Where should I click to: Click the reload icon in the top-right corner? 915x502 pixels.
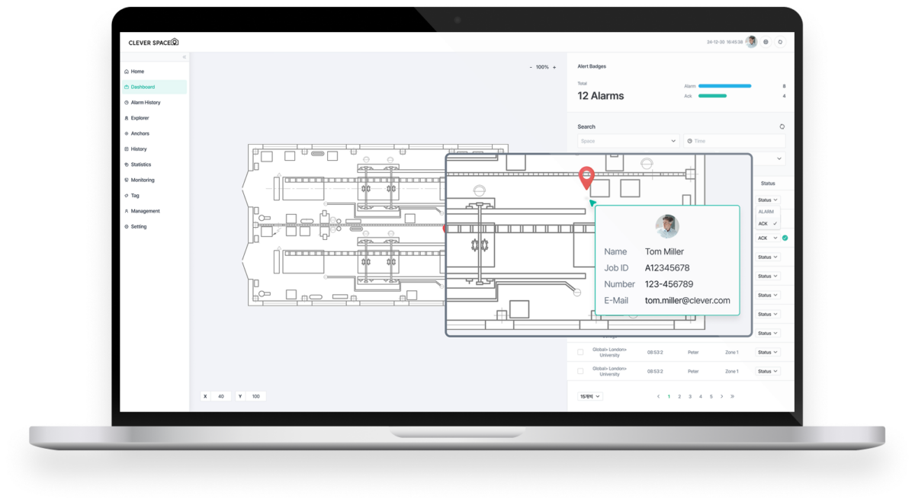click(x=780, y=42)
